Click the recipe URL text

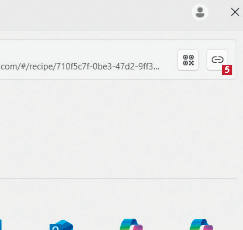pos(80,66)
